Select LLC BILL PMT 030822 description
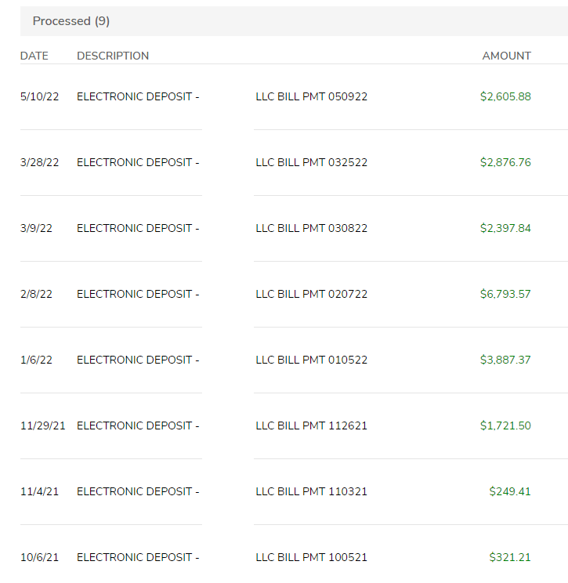The height and width of the screenshot is (583, 568). coord(312,228)
